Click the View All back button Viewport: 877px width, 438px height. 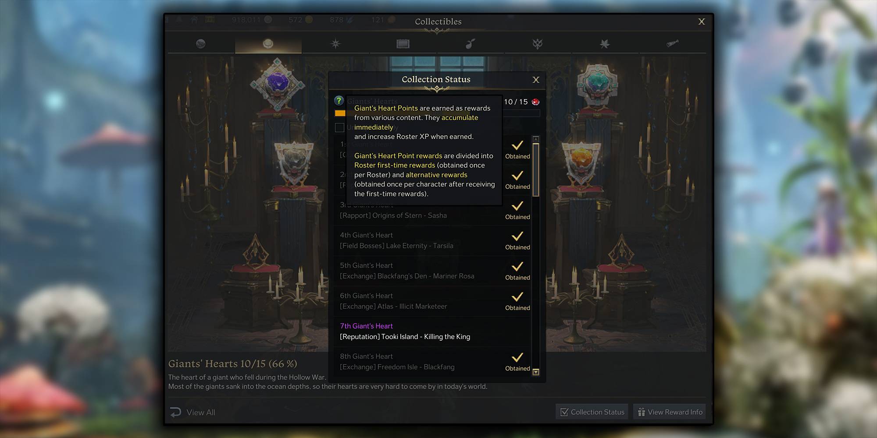[x=193, y=413]
